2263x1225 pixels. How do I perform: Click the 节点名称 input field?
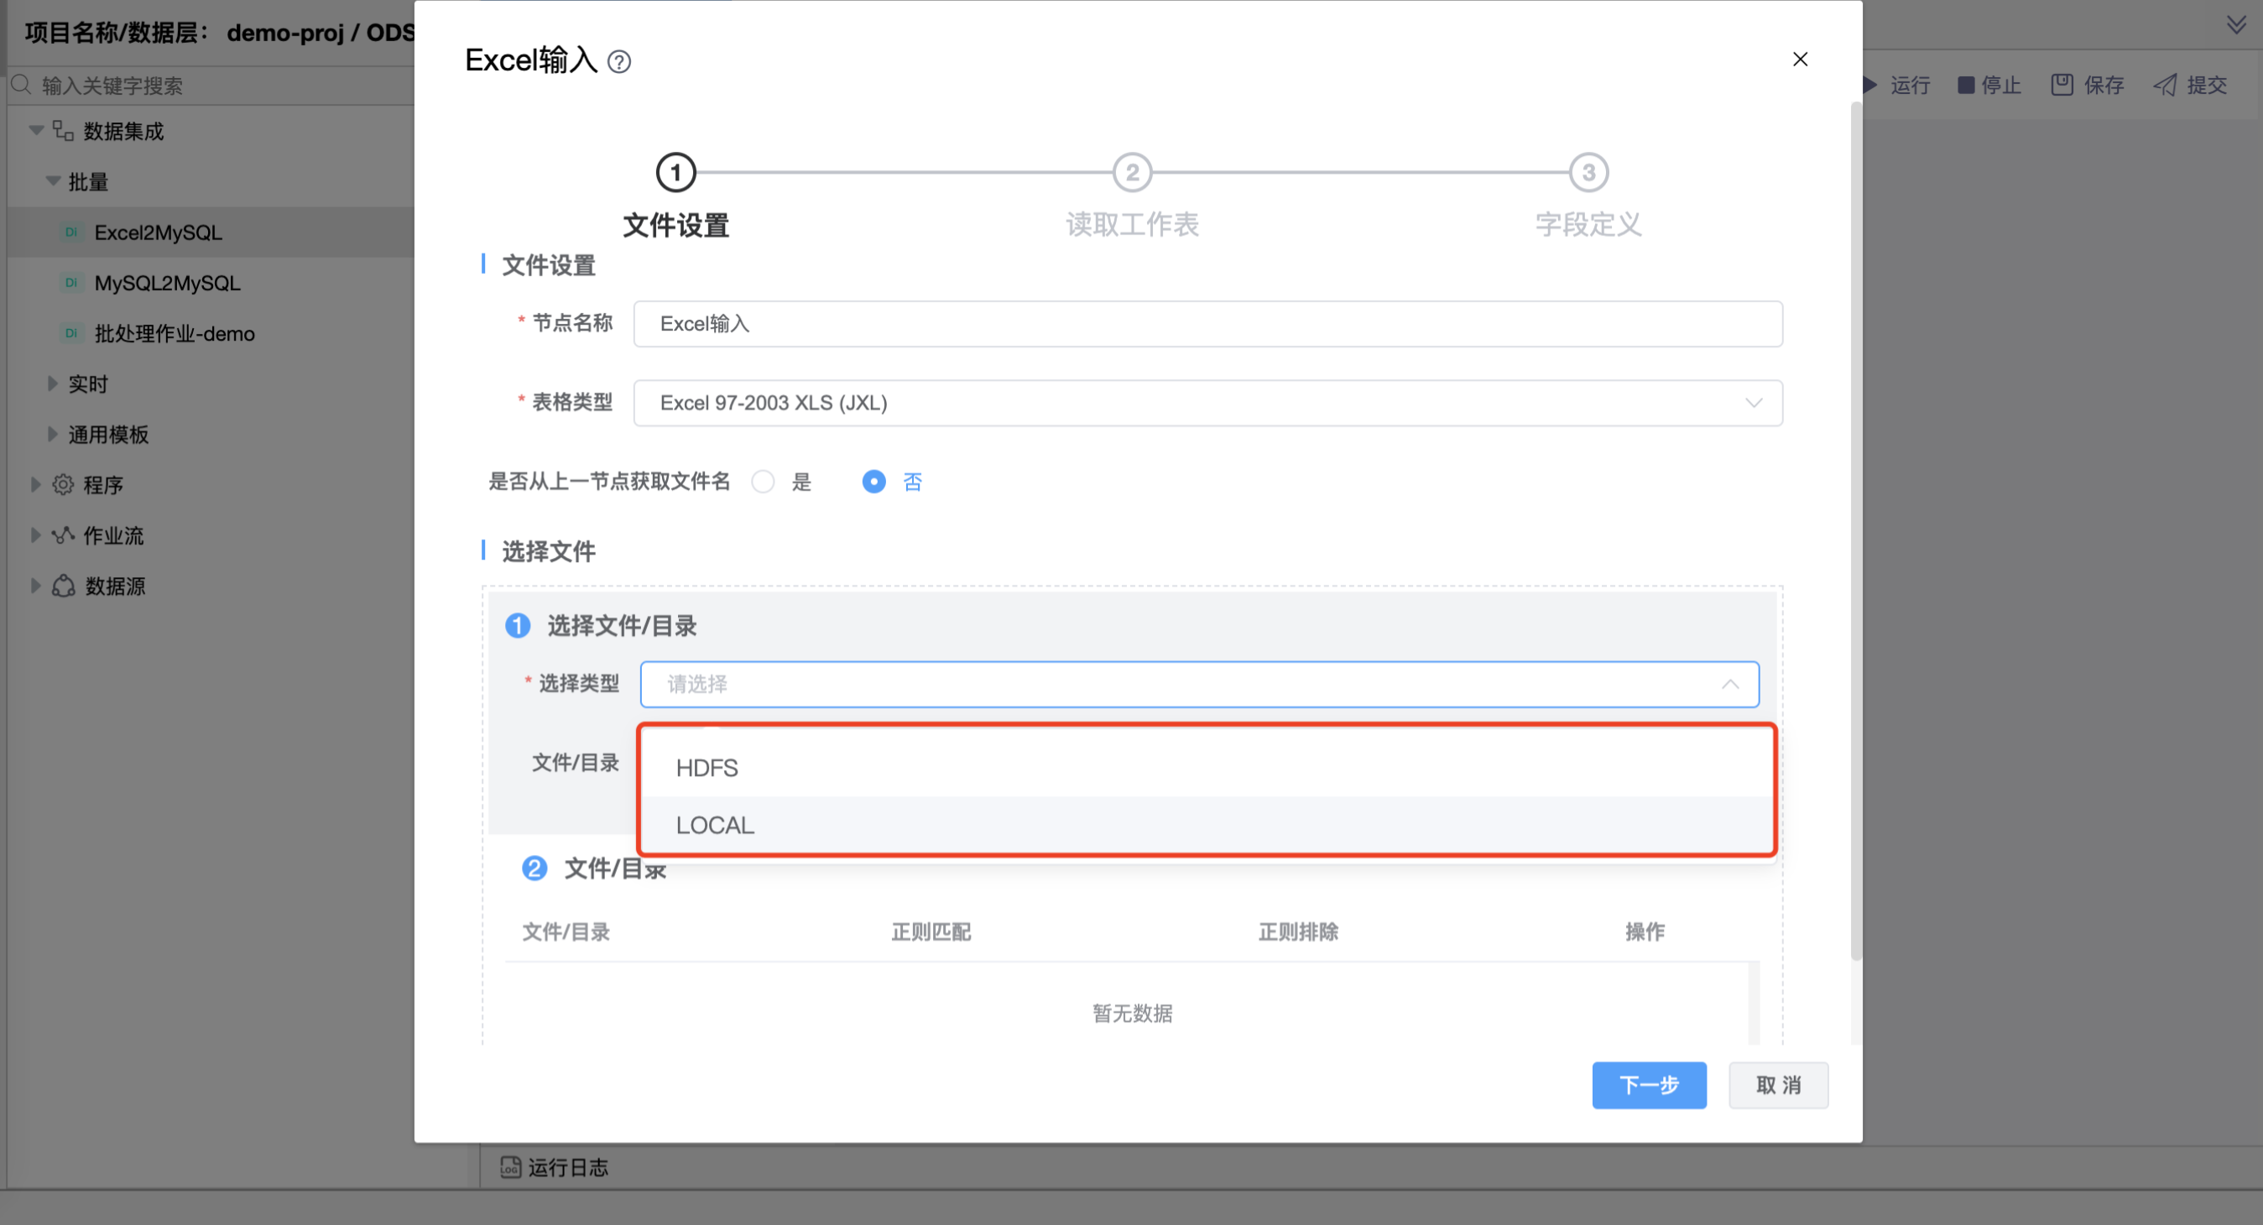click(x=1207, y=324)
